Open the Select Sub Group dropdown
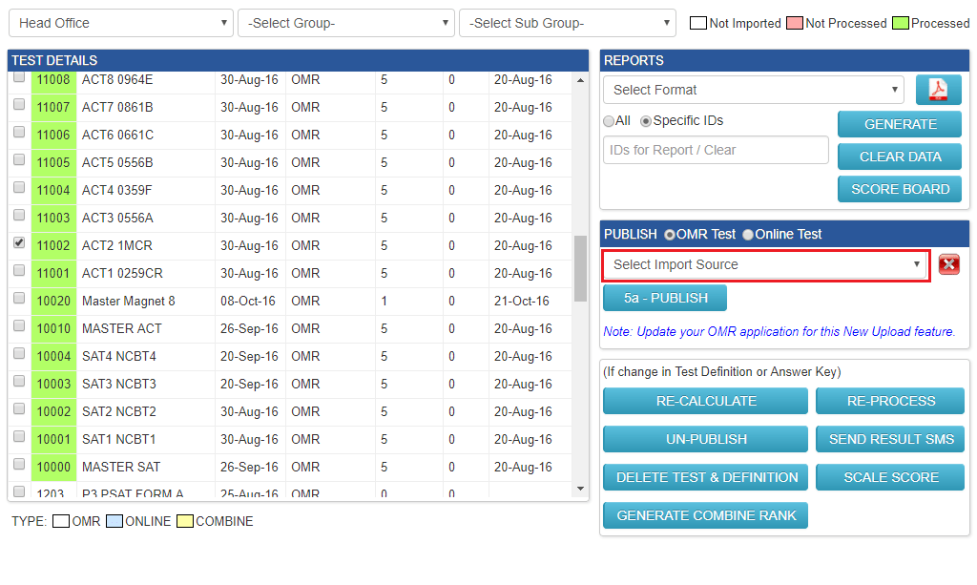 pos(567,23)
